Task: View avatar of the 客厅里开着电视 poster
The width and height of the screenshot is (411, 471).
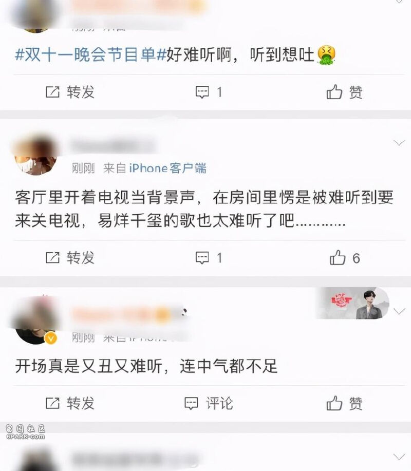Action: tap(35, 156)
